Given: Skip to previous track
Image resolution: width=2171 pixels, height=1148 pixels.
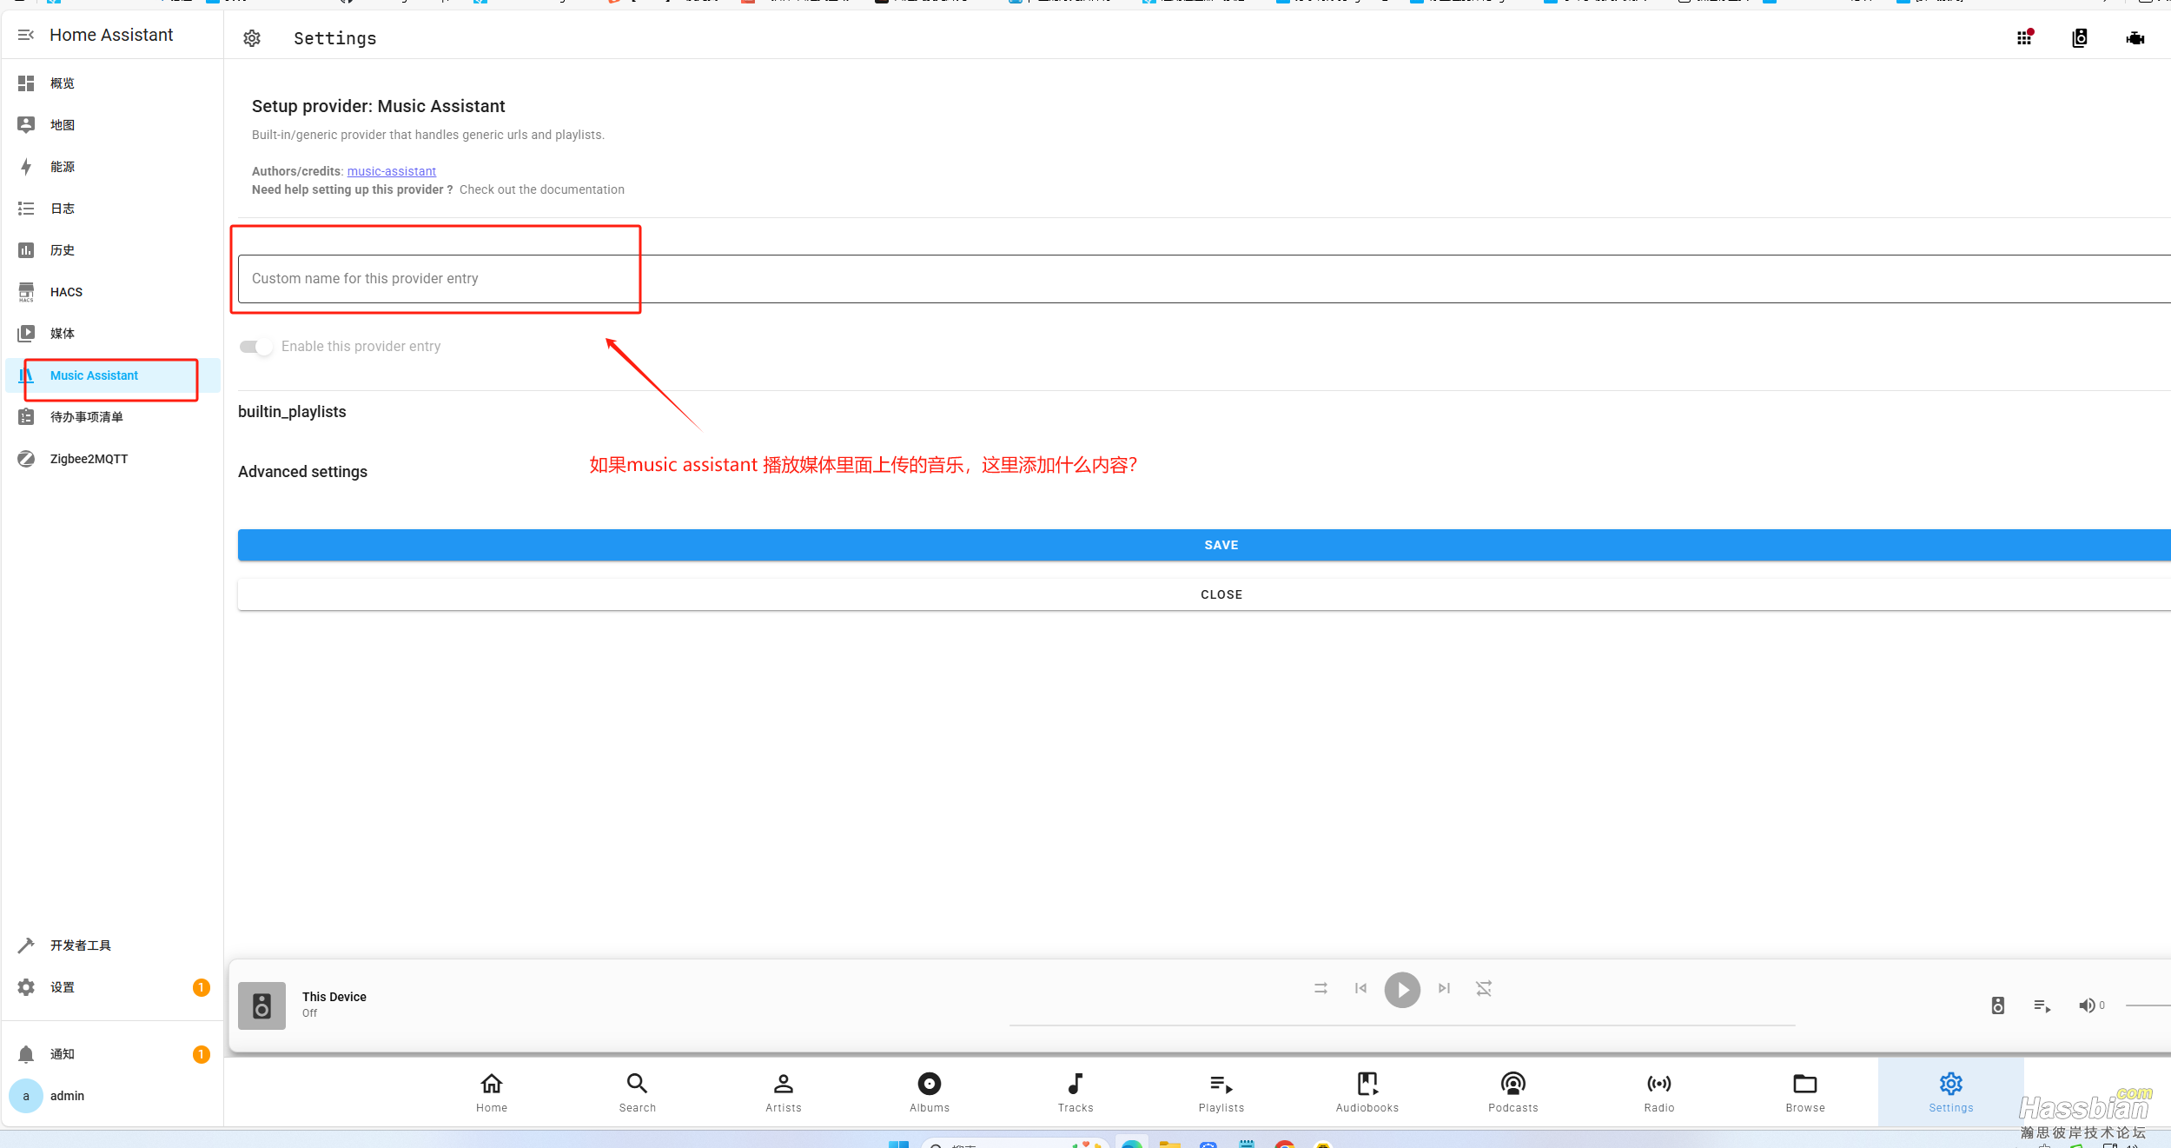Looking at the screenshot, I should click(1361, 989).
